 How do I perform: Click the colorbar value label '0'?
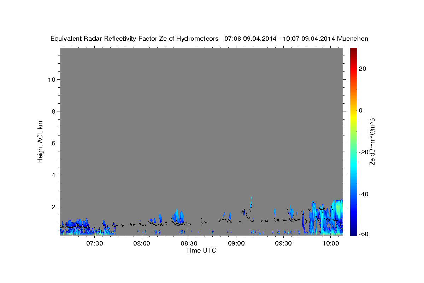click(x=361, y=110)
